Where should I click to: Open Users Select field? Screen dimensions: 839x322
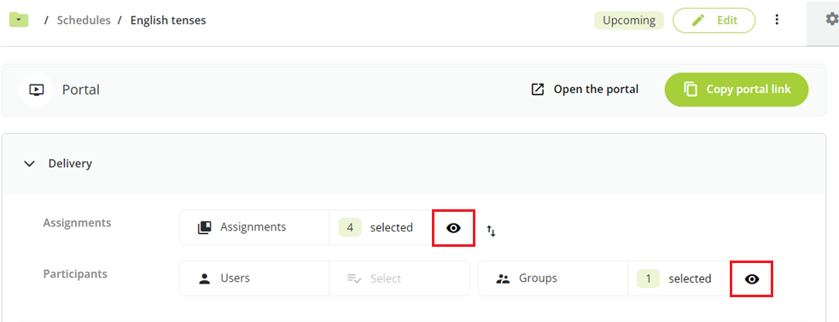click(x=399, y=278)
